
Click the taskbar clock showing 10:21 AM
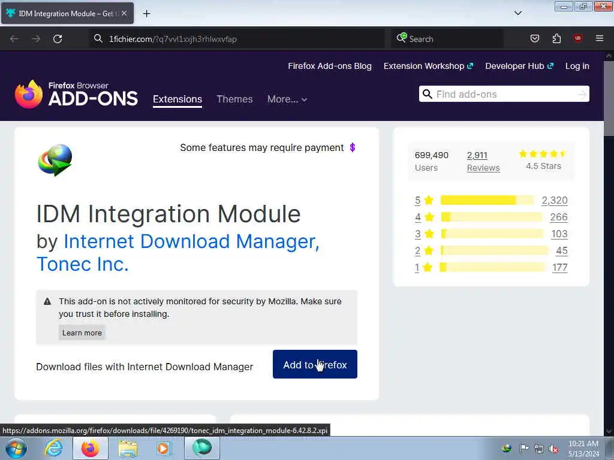[583, 449]
